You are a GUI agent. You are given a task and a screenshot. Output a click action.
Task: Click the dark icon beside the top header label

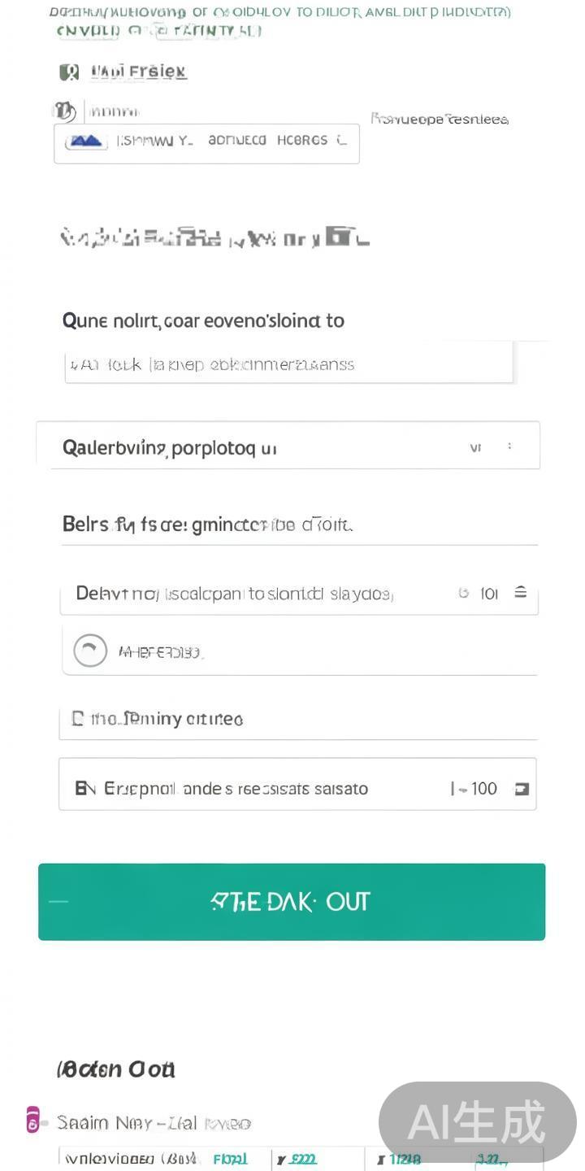[69, 72]
